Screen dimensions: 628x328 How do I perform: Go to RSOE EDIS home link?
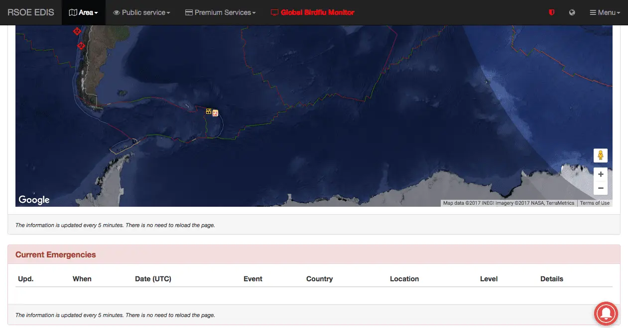[31, 12]
